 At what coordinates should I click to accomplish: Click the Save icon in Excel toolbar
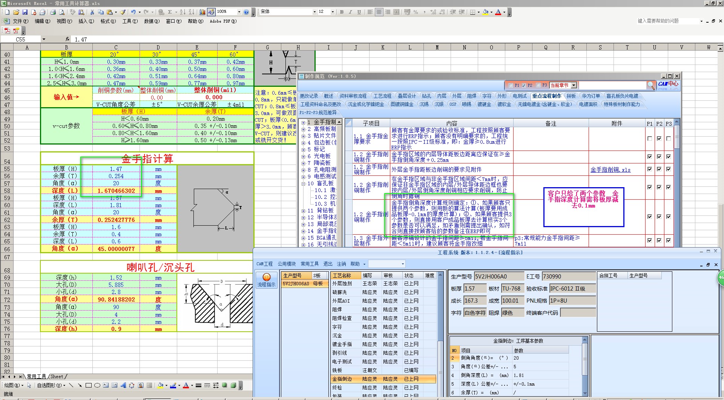[25, 12]
